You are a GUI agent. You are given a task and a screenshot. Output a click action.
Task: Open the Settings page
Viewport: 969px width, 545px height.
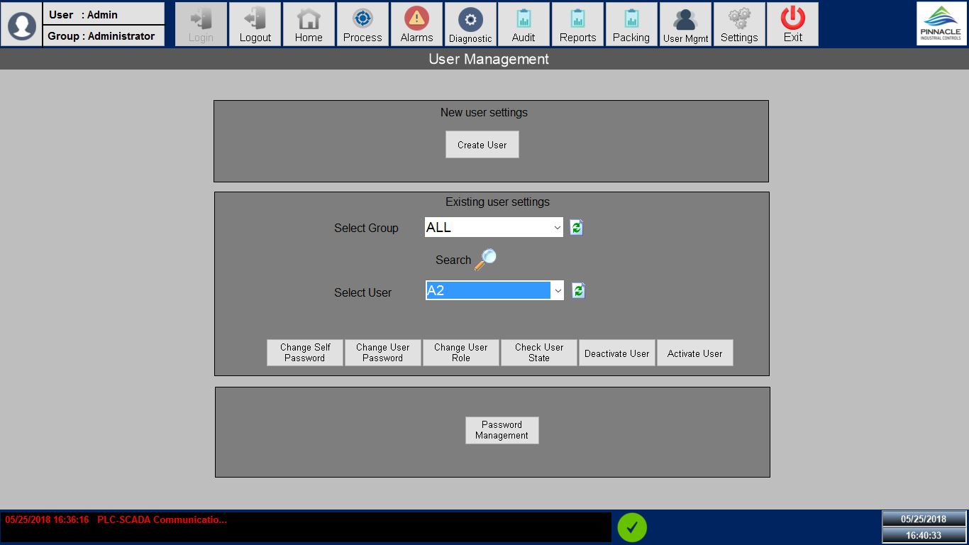coord(739,25)
